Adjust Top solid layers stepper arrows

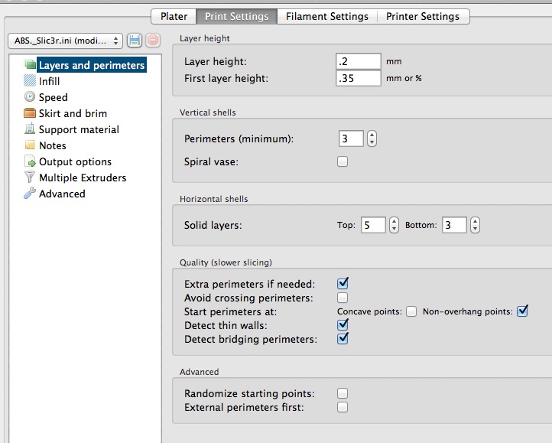click(394, 226)
